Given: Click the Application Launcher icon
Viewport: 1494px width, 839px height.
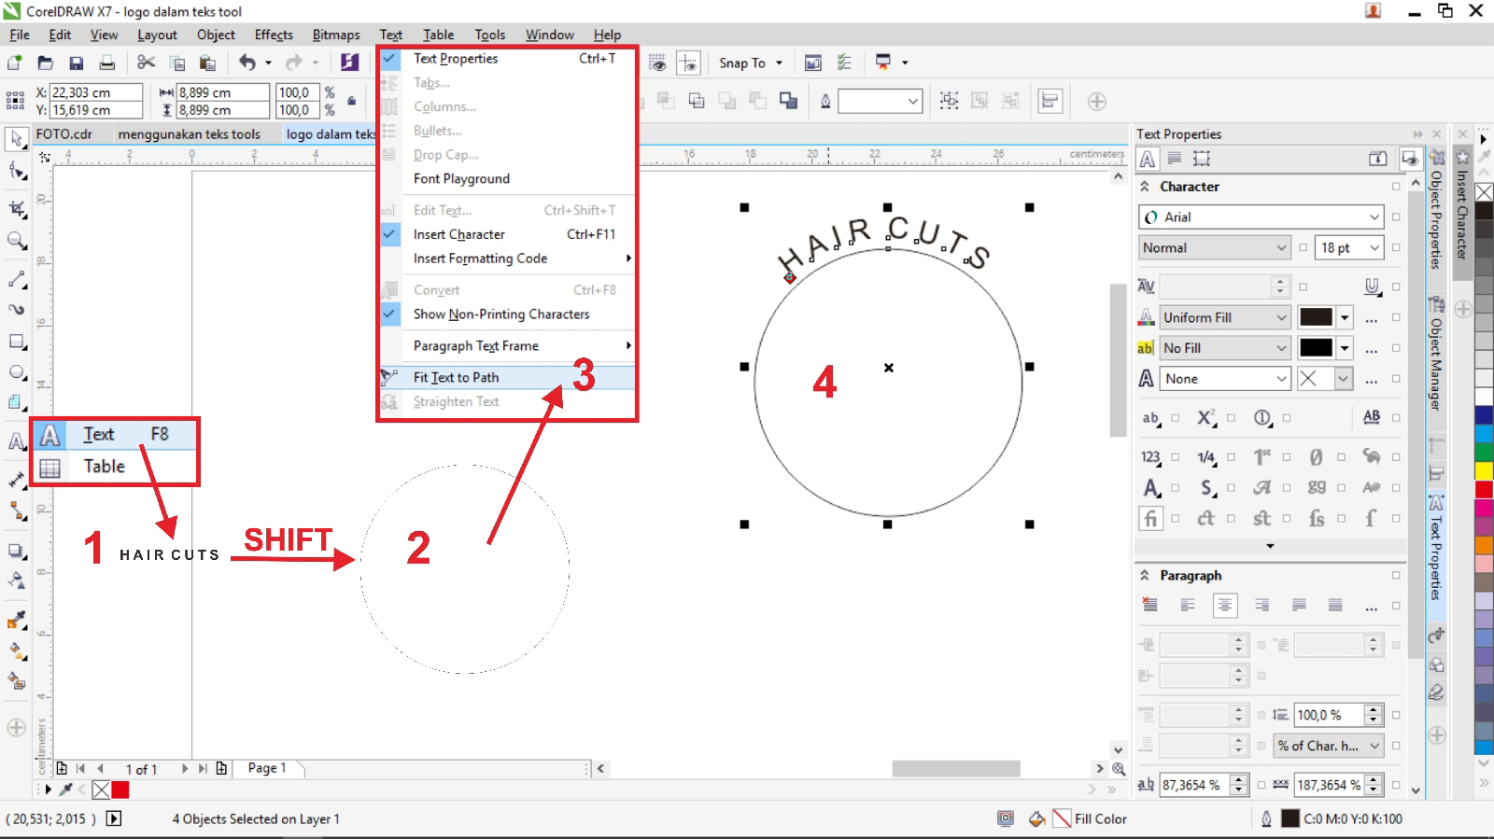Looking at the screenshot, I should pos(883,63).
